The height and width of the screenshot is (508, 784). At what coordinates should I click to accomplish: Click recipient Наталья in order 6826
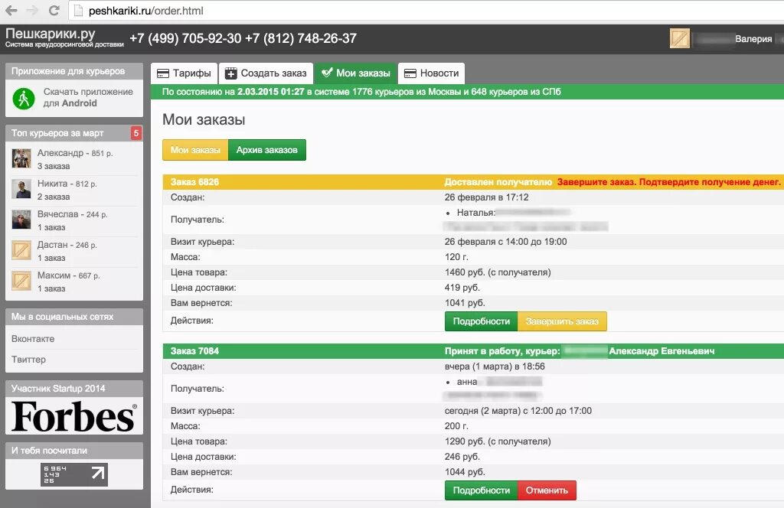(475, 213)
